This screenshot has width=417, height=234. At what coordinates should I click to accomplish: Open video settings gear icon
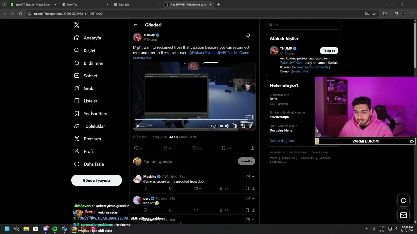pos(235,126)
